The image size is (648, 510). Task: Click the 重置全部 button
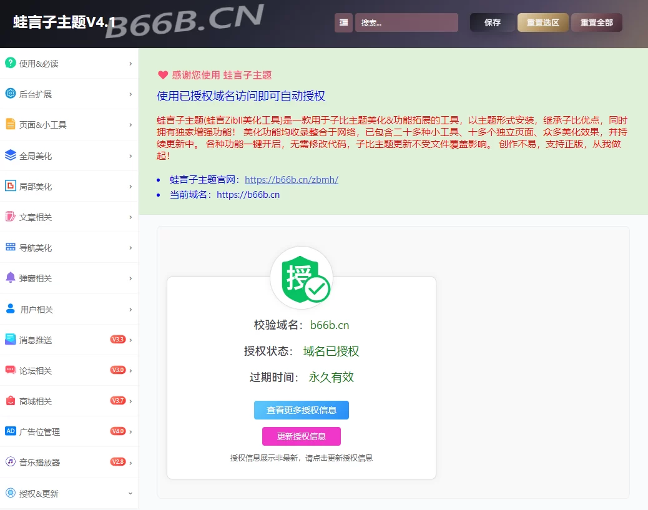(597, 22)
